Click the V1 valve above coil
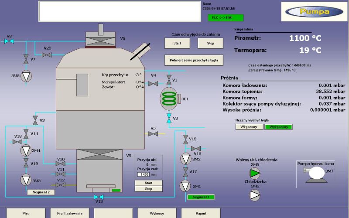 click(169, 80)
